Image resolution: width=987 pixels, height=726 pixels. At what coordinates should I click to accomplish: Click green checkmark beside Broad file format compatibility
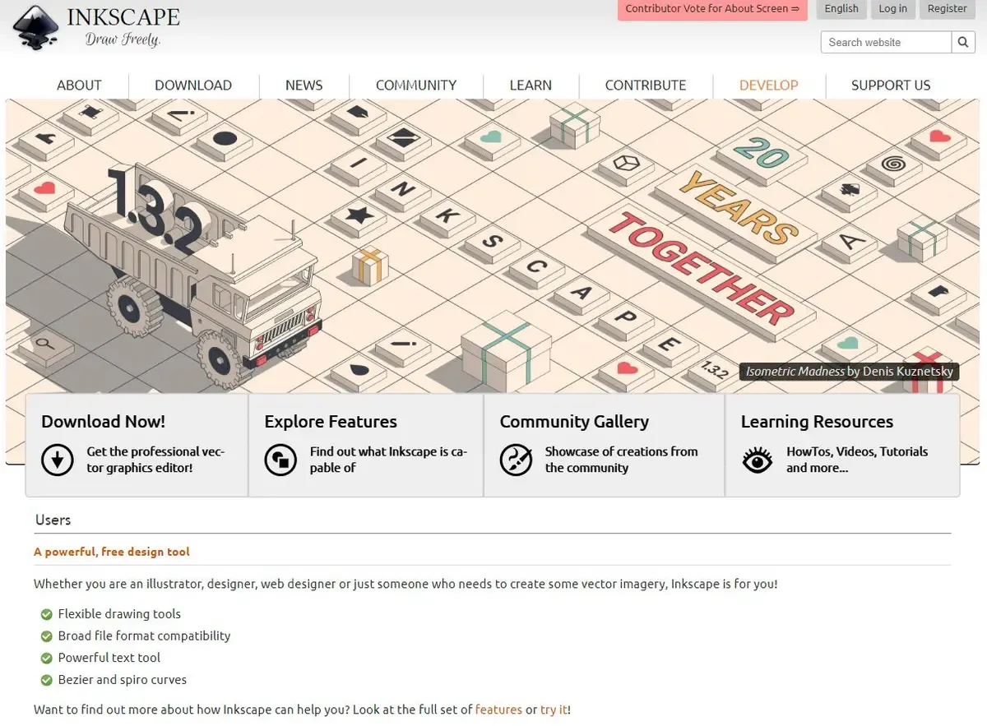coord(46,636)
